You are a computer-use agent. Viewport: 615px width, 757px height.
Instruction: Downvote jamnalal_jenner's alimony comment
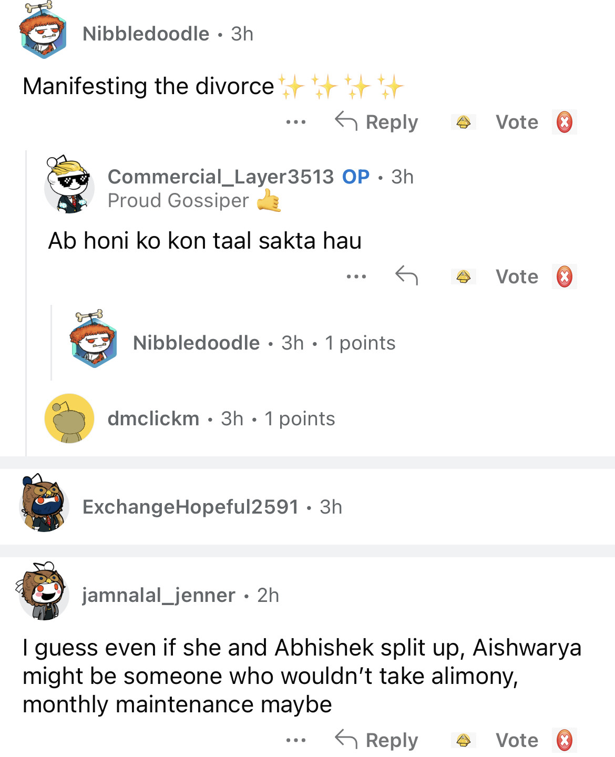coord(564,740)
